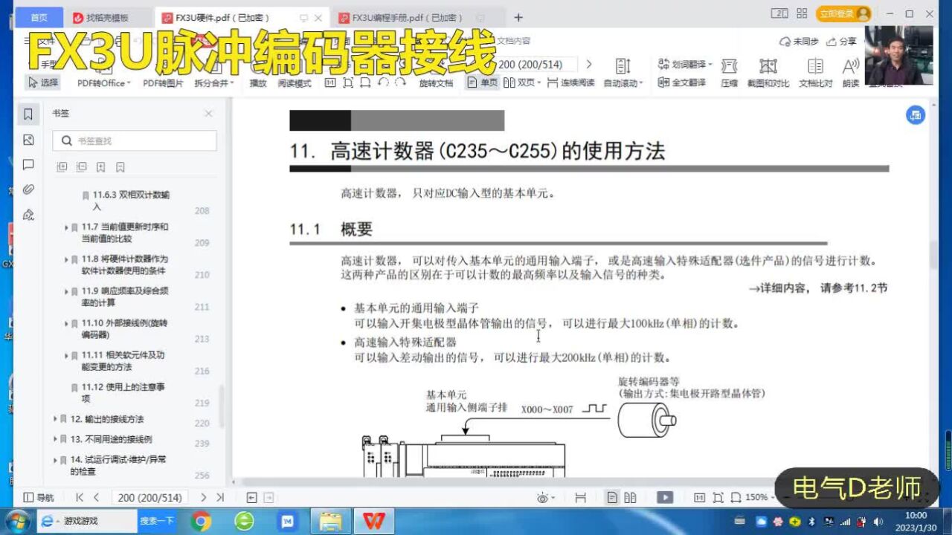
Task: Click collapse-all bookmarks icon
Action: point(82,167)
